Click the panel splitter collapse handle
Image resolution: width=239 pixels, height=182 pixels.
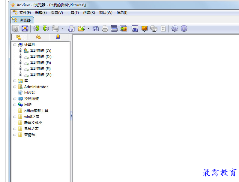(71, 116)
